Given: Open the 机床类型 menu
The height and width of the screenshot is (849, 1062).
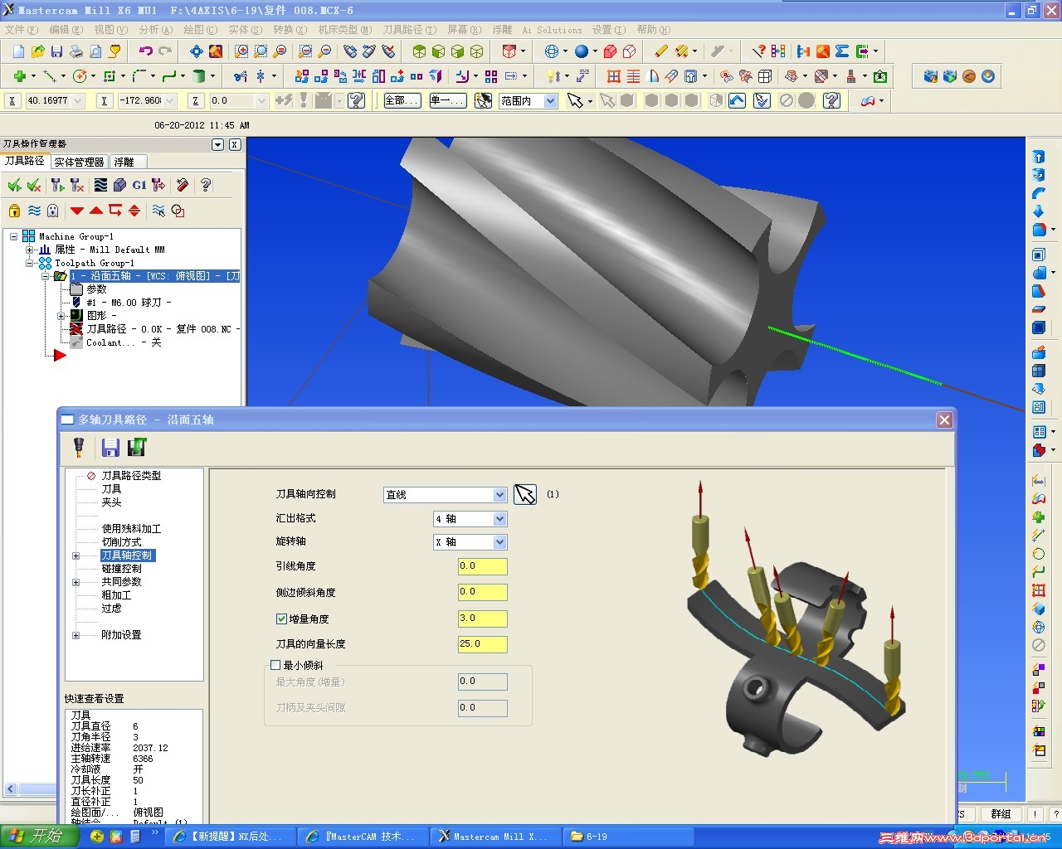Looking at the screenshot, I should point(344,30).
